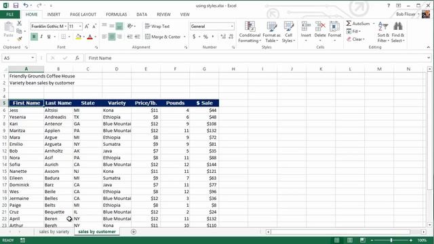Toggle Center horizontal alignment

pyautogui.click(x=112, y=37)
